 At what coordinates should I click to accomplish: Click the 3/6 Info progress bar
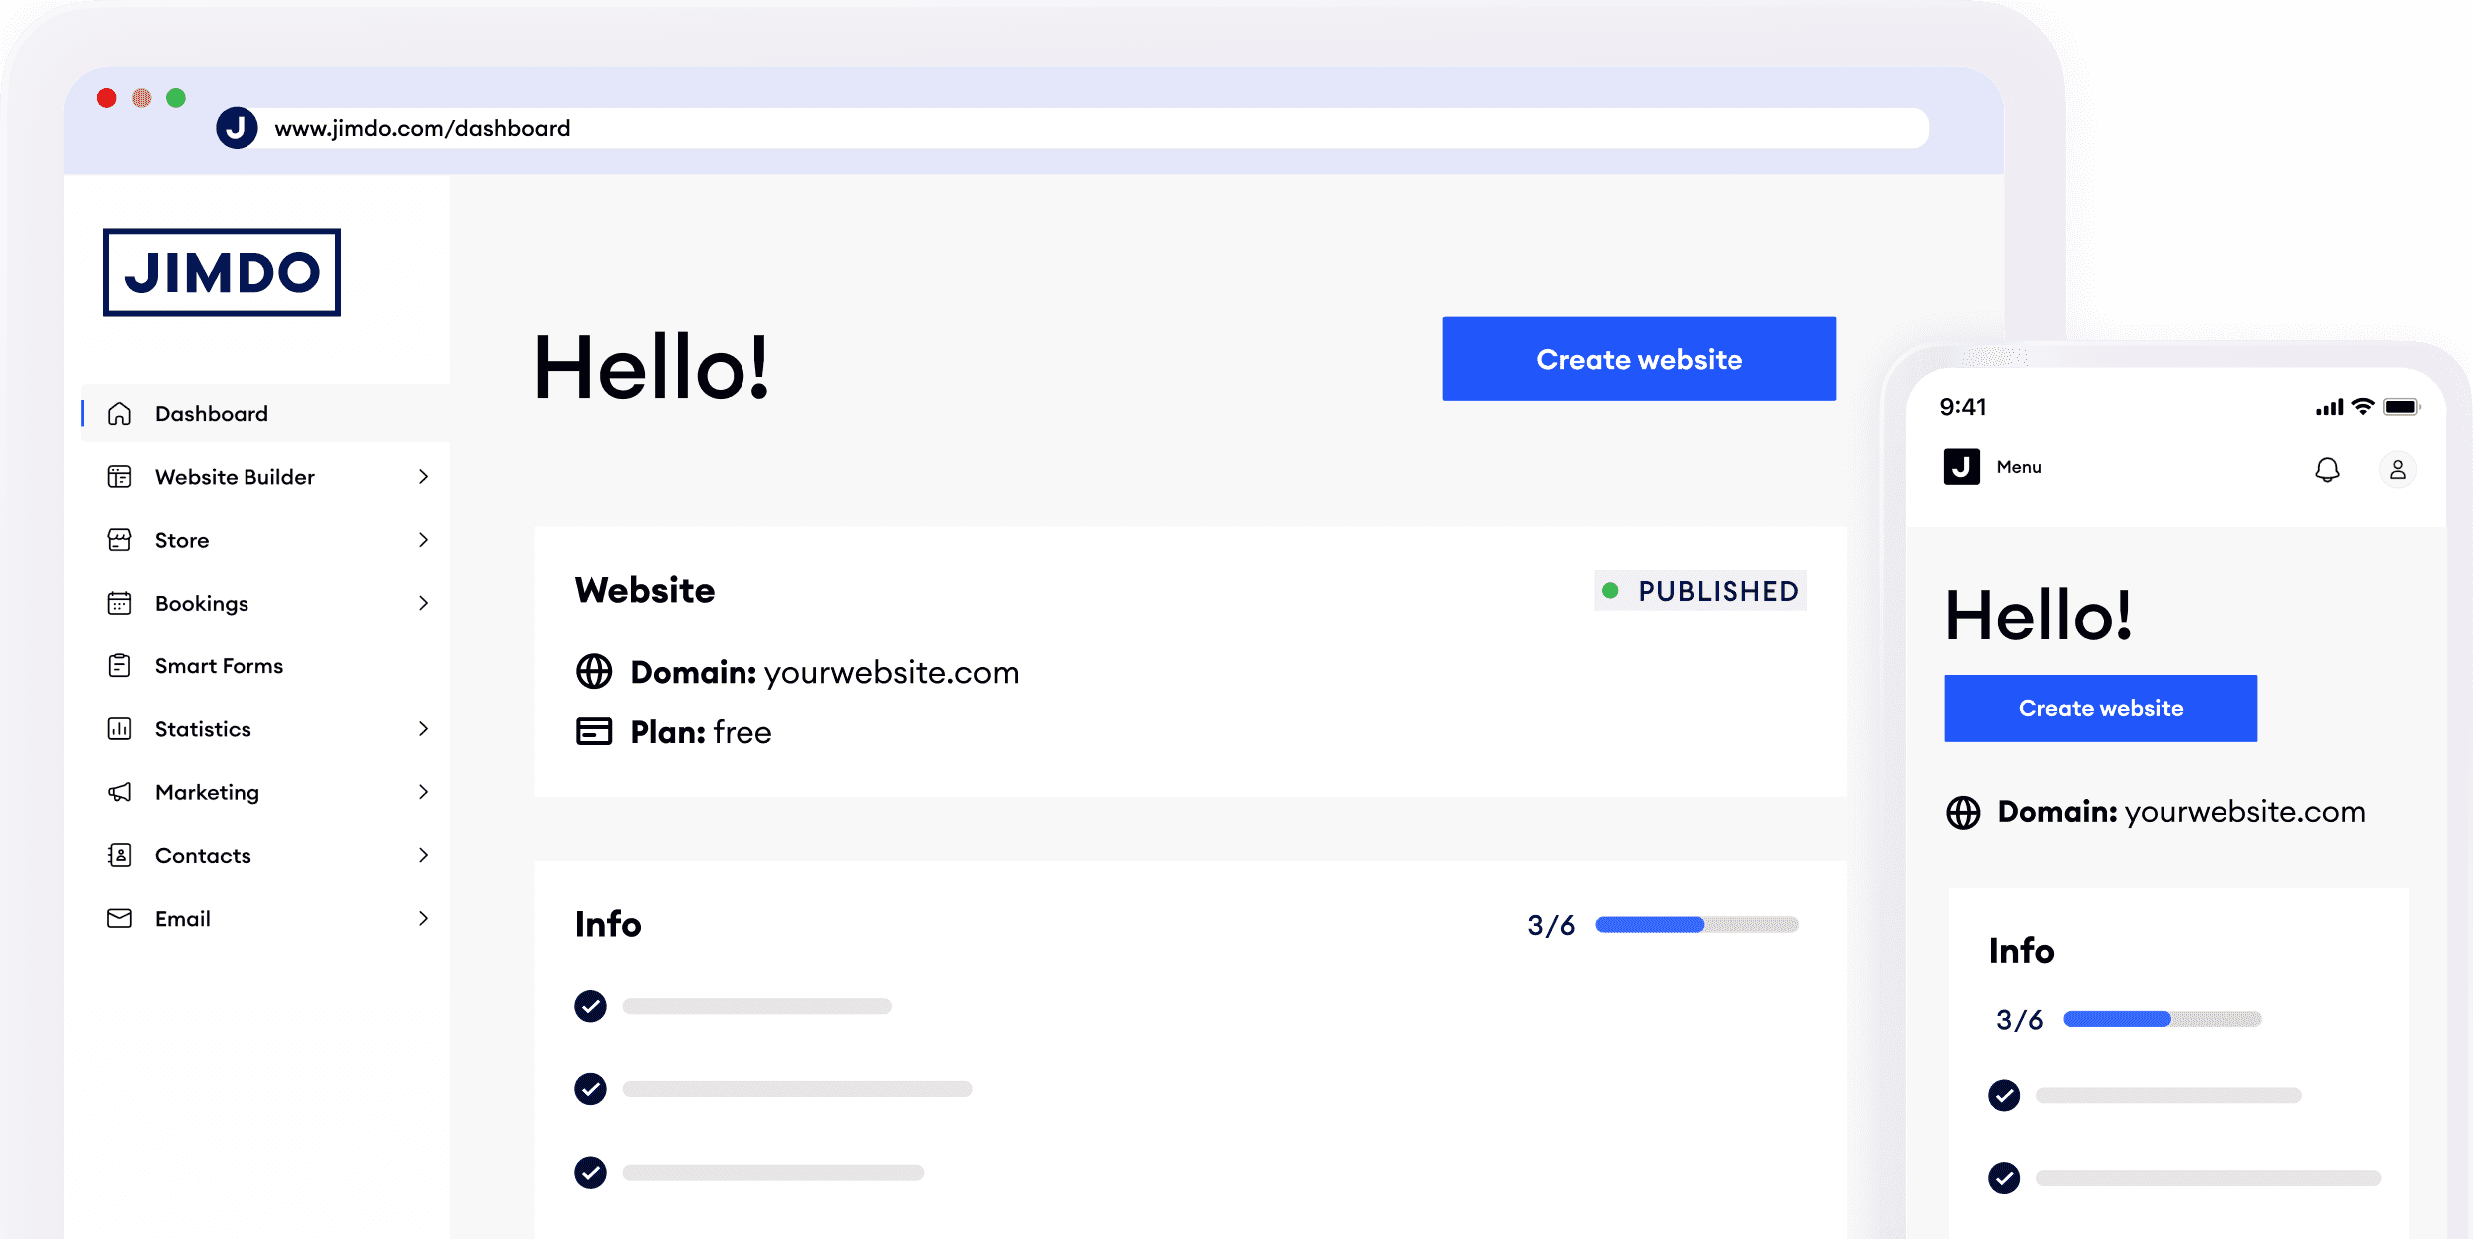pos(1697,925)
